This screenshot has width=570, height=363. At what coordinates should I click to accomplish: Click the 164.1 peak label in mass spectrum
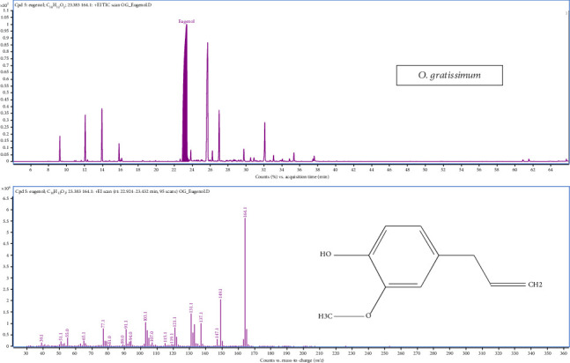(245, 212)
